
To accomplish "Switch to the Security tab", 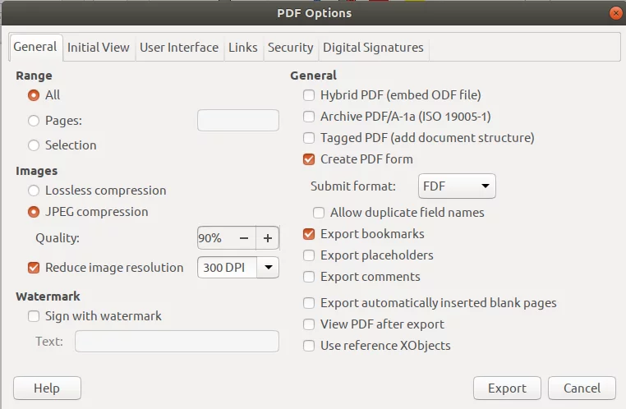I will (x=290, y=48).
